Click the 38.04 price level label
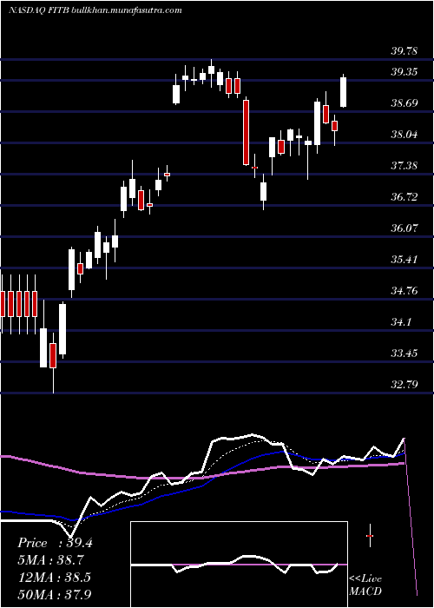 pyautogui.click(x=404, y=135)
